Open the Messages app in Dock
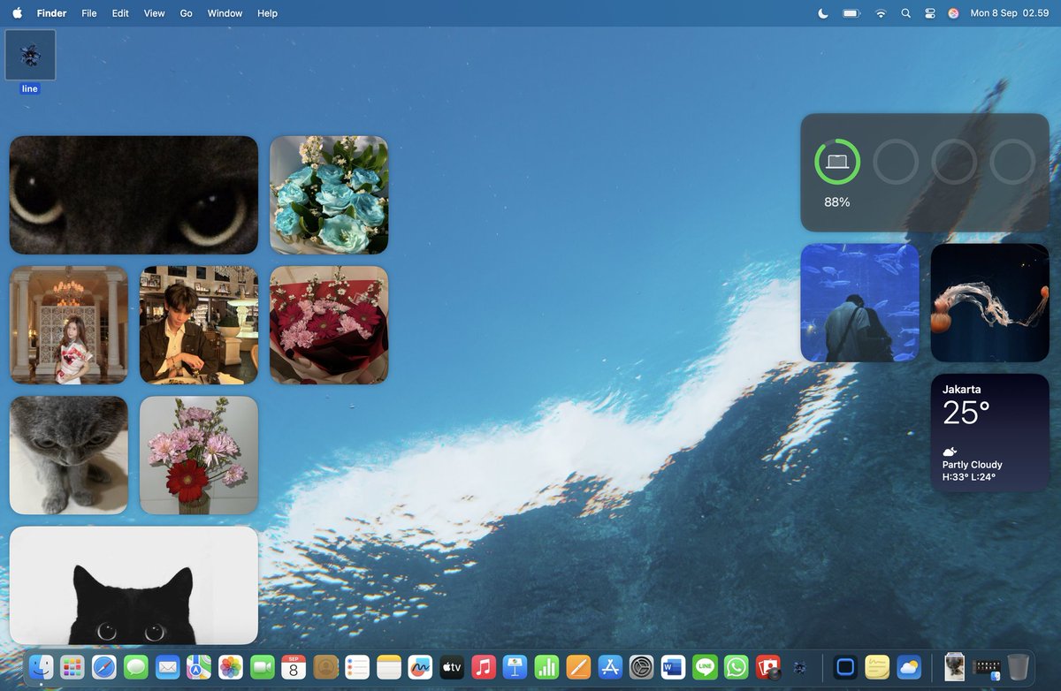 tap(136, 667)
